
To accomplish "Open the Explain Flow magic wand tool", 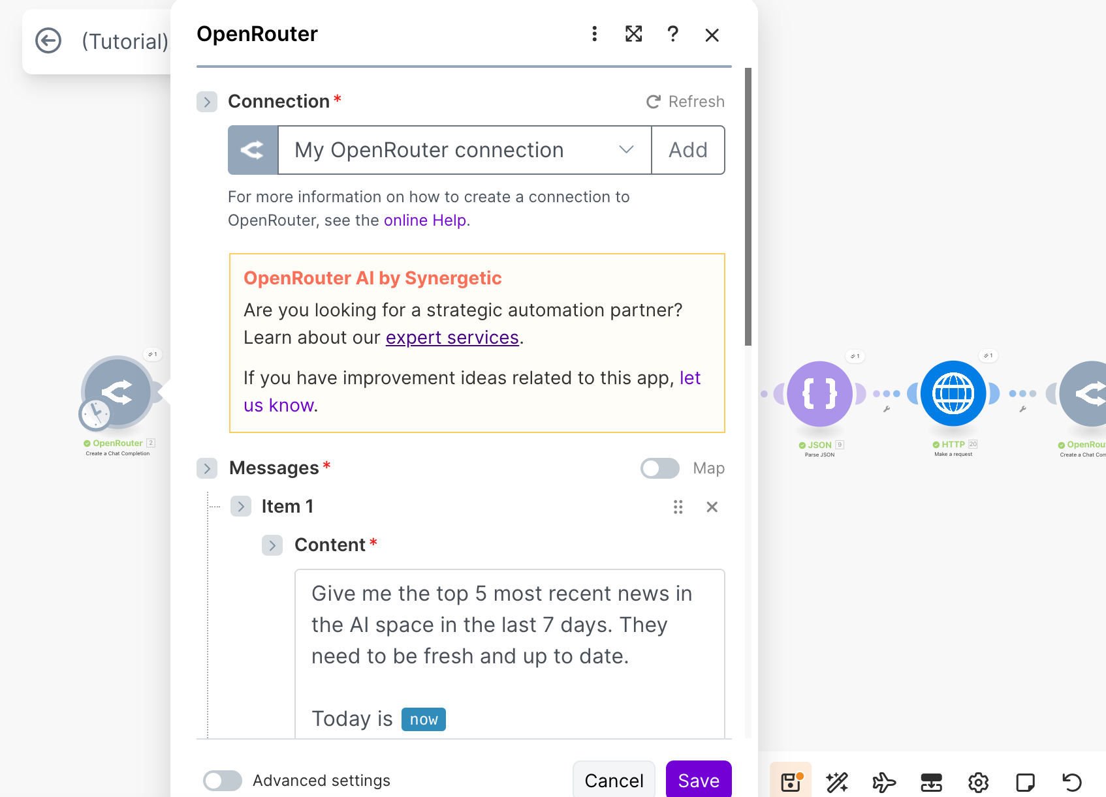I will [x=838, y=782].
